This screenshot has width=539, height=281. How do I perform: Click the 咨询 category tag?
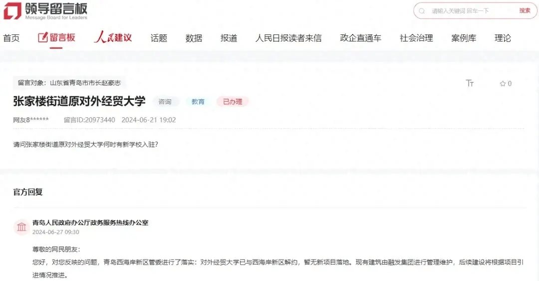point(165,101)
